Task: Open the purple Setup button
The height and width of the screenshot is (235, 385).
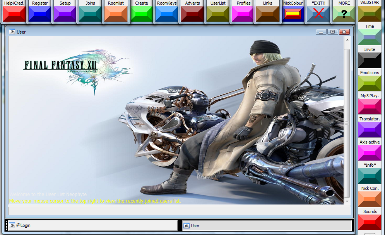Action: (x=65, y=14)
